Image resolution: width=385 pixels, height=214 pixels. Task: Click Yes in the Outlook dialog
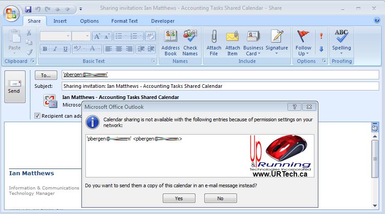point(179,198)
